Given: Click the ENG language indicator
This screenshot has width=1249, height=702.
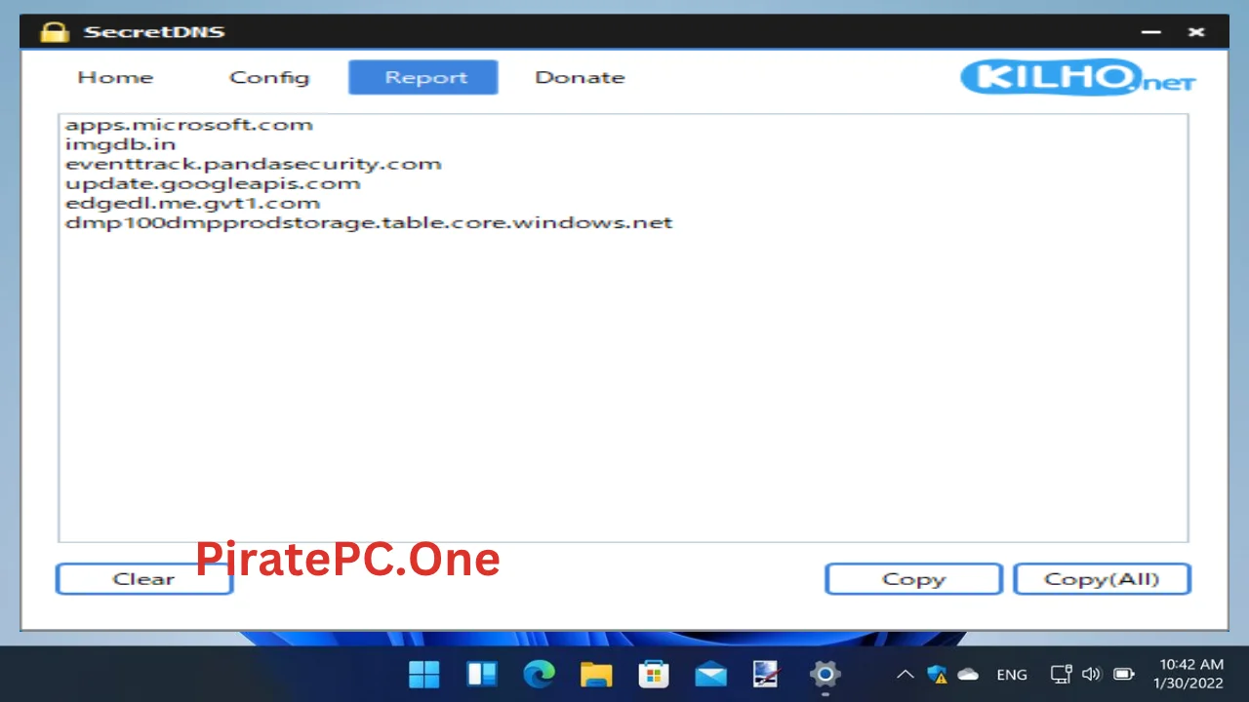Looking at the screenshot, I should click(x=1012, y=675).
